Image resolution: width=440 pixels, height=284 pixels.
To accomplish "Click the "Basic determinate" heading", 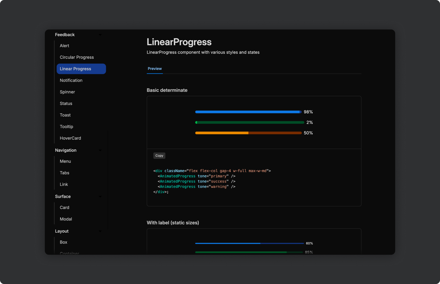I will click(167, 90).
